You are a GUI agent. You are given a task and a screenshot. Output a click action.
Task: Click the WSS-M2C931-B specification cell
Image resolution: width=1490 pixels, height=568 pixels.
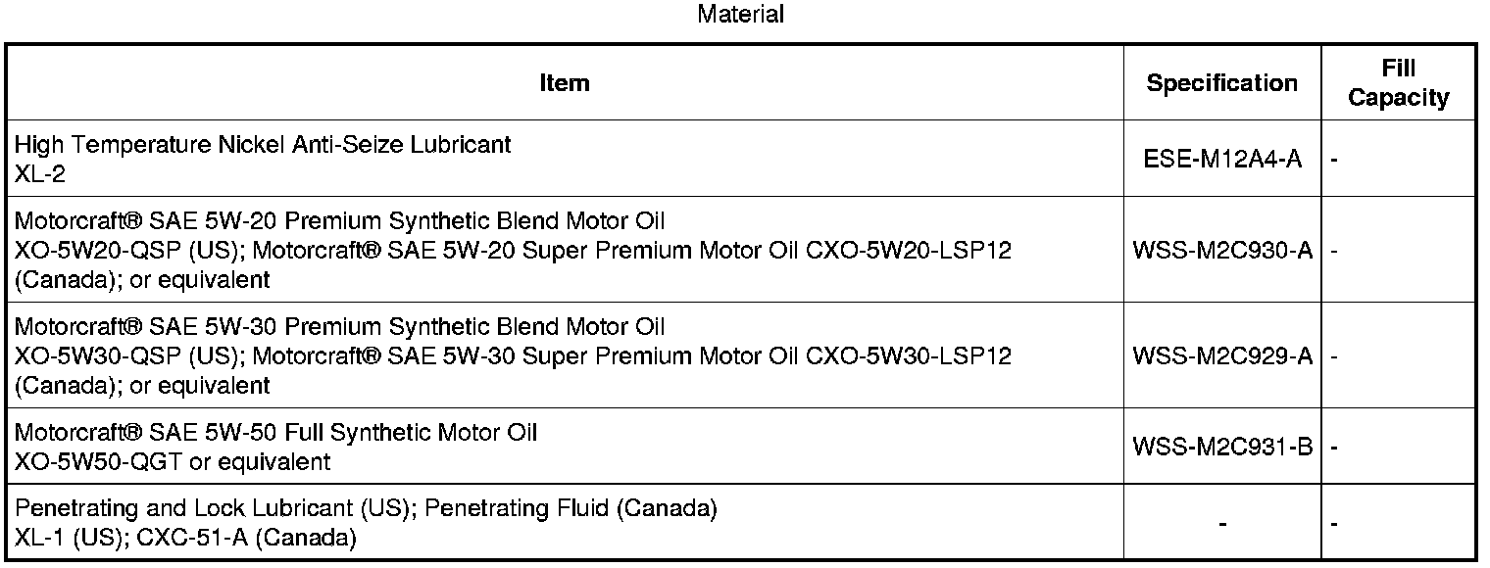click(1222, 448)
